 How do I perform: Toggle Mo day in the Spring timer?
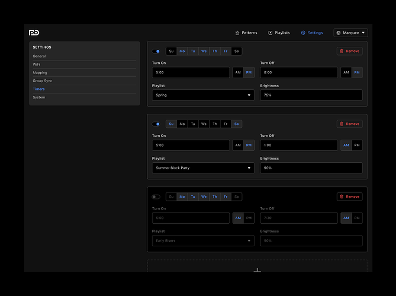(182, 51)
